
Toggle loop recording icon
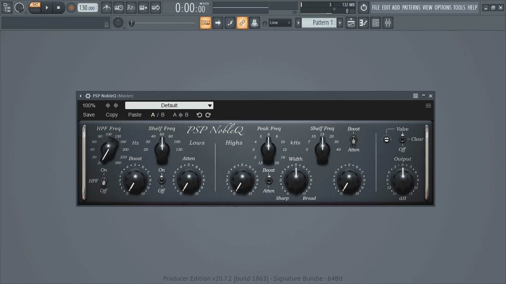[156, 7]
